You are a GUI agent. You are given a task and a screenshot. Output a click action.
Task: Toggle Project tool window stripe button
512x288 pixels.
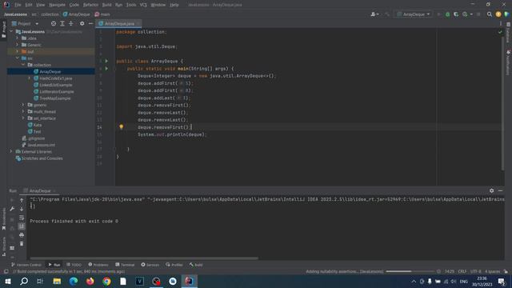[x=3, y=30]
